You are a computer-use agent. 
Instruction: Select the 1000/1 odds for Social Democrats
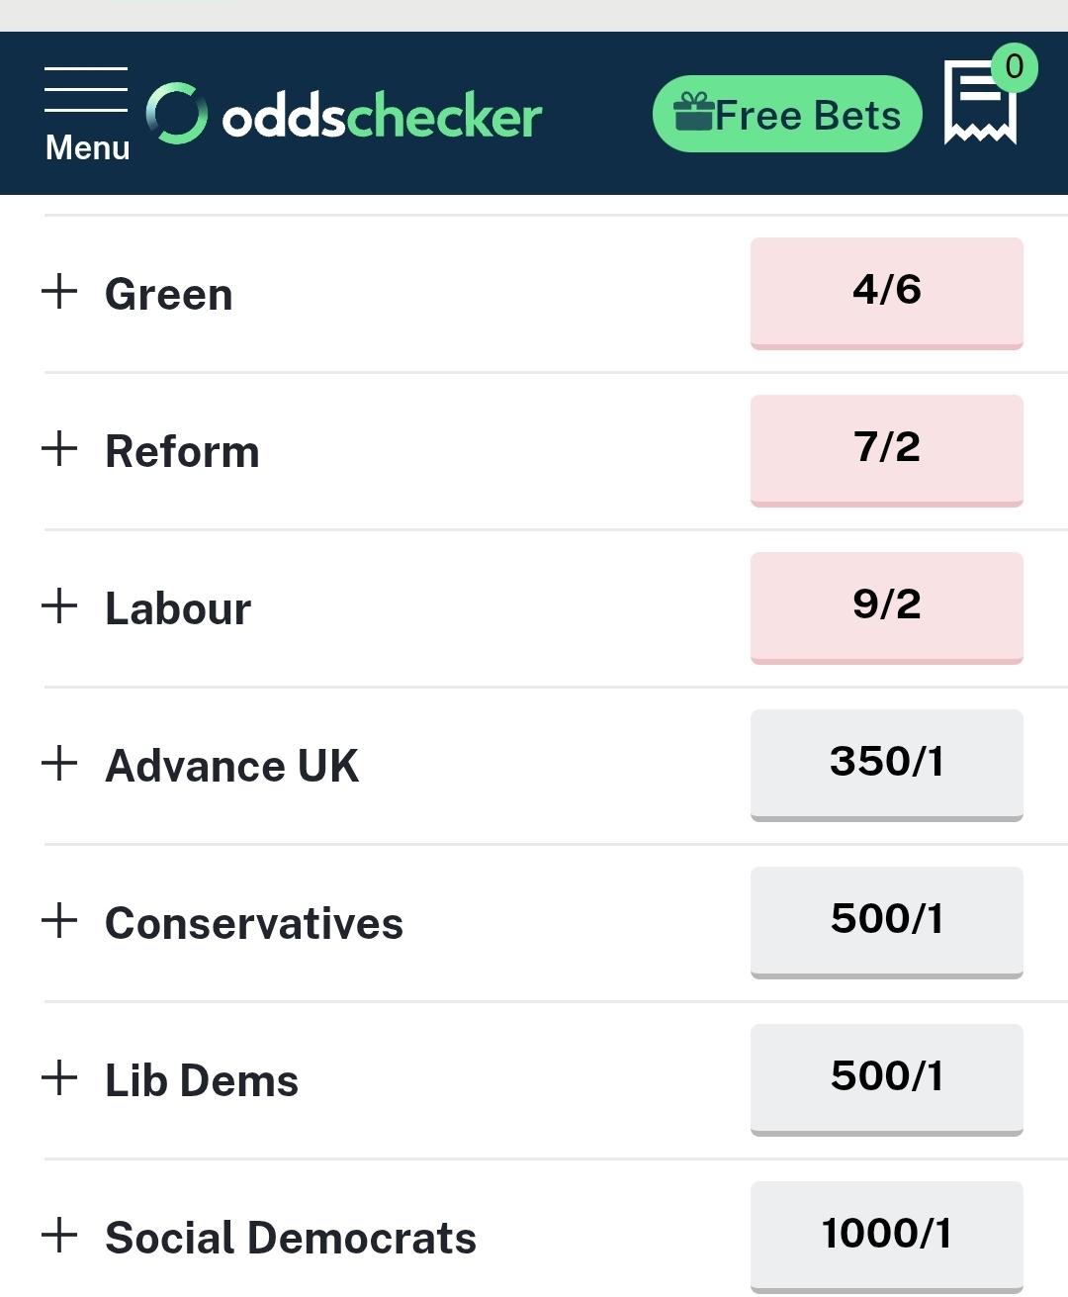click(x=886, y=1234)
